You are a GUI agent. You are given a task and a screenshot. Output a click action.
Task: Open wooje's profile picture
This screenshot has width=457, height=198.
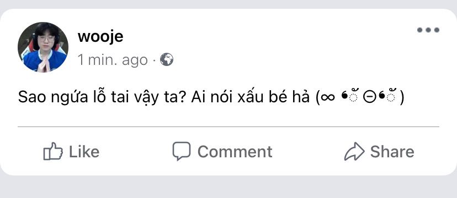[x=43, y=47]
